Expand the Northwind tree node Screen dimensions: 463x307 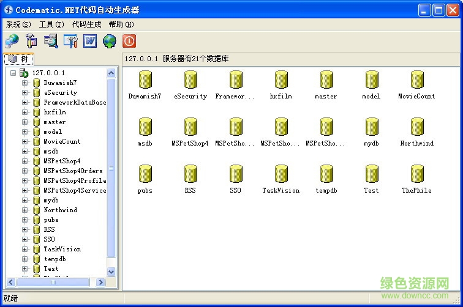[24, 210]
